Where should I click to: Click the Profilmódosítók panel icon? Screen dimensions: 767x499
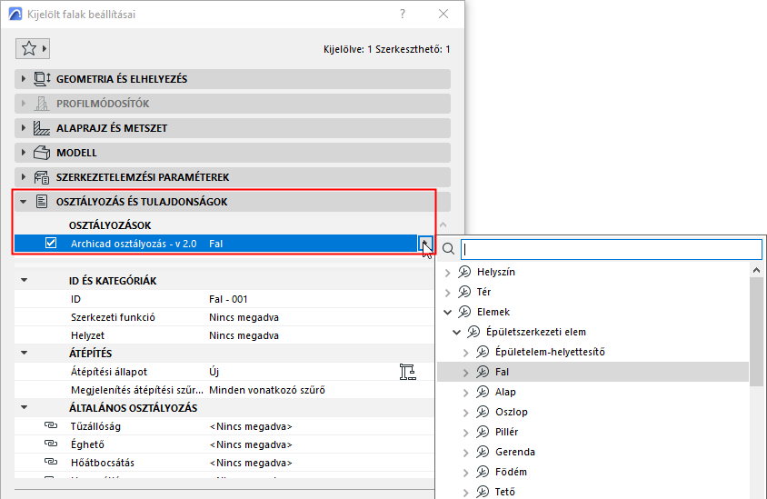pyautogui.click(x=42, y=104)
